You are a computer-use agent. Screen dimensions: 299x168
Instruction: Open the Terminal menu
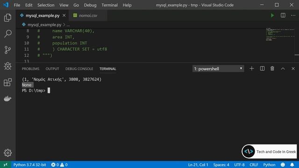(x=109, y=5)
